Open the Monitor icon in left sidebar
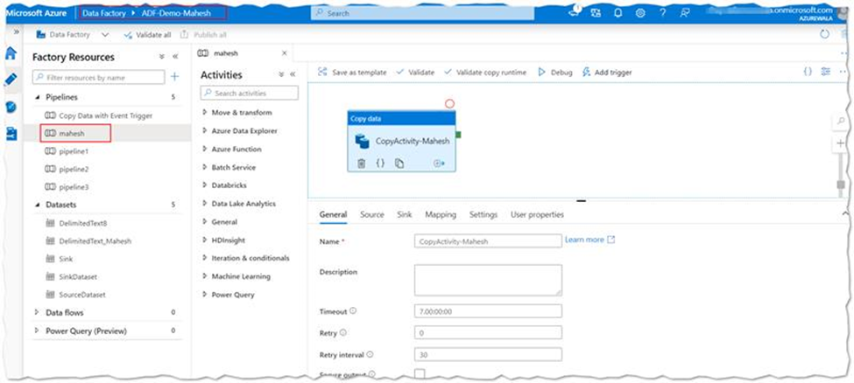Screen dimensions: 854x383 click(x=11, y=107)
